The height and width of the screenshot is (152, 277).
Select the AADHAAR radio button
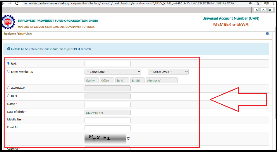[x=9, y=88]
